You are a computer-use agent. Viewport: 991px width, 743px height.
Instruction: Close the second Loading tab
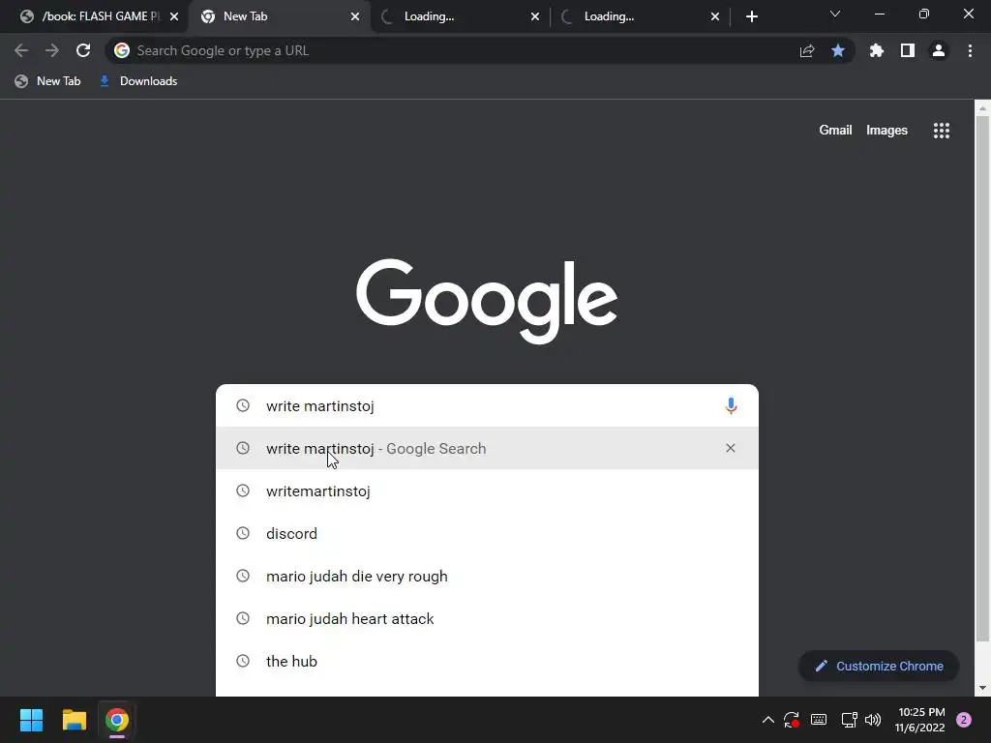(715, 16)
